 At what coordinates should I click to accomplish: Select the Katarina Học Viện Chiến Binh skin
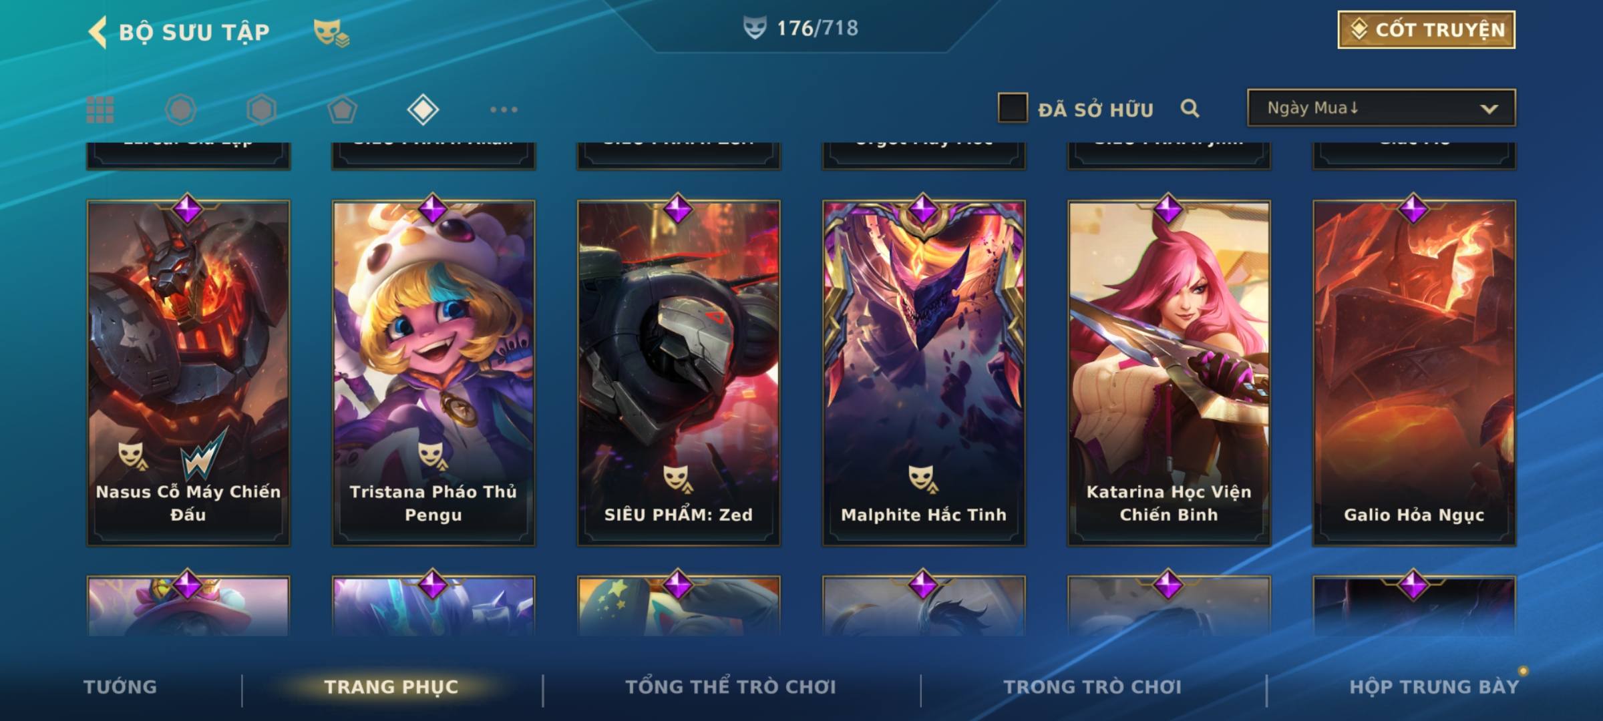1169,373
